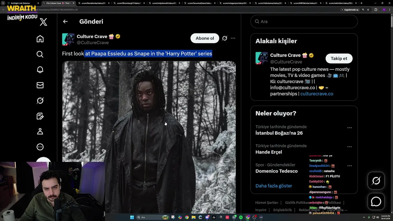Open a new browser tab with plus
The image size is (393, 221).
click(361, 3)
